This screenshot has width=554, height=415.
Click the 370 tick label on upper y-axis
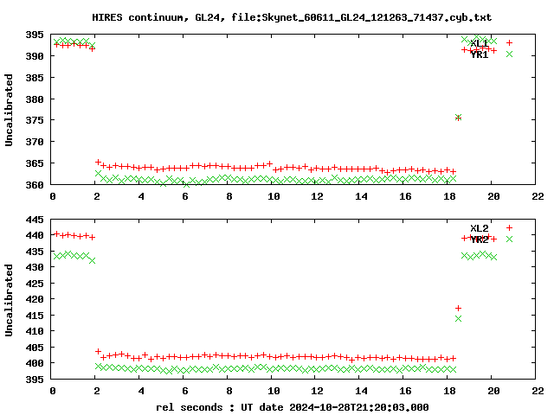click(x=35, y=142)
